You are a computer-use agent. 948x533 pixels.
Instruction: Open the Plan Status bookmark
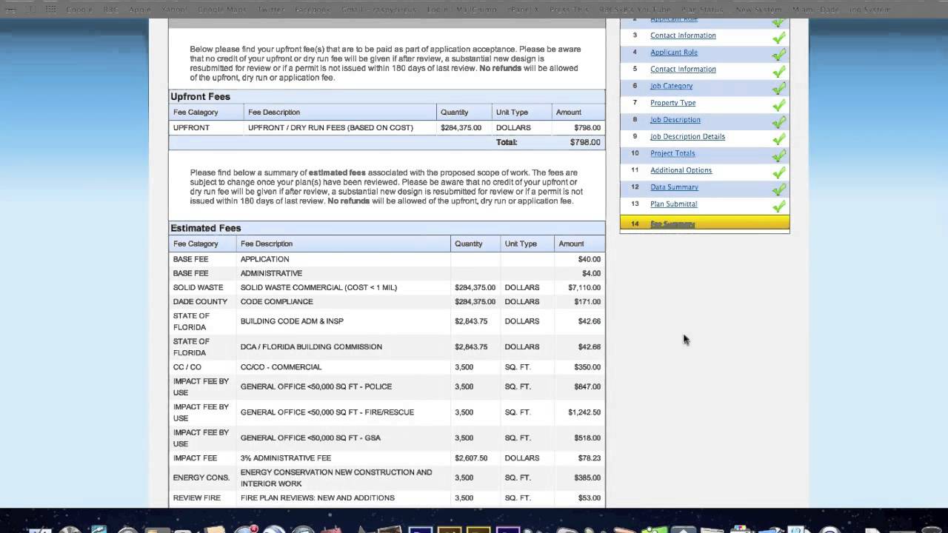[702, 10]
